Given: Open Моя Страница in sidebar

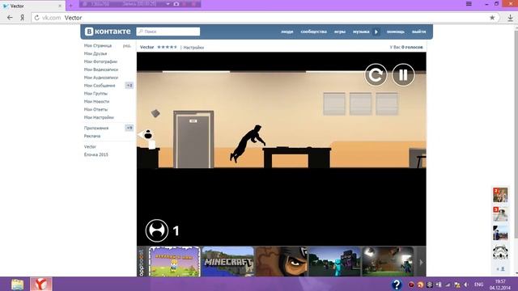Looking at the screenshot, I should (98, 45).
